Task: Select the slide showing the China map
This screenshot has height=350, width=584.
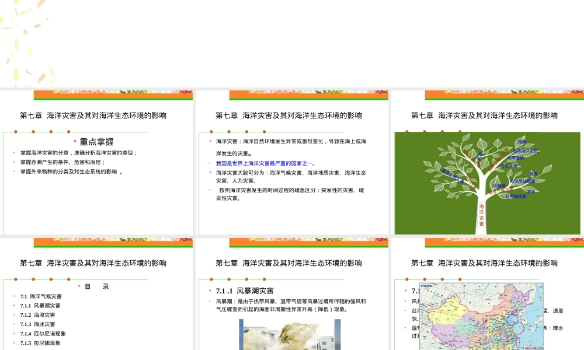Action: pos(488,294)
